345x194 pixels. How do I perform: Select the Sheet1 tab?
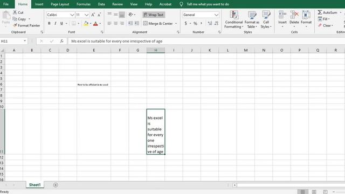34,185
